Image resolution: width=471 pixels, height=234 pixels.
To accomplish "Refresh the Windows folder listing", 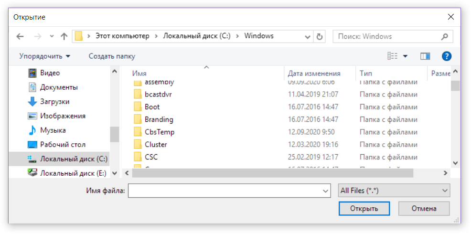I will (x=320, y=36).
